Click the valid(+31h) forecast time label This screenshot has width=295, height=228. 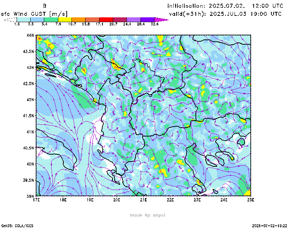tap(225, 14)
